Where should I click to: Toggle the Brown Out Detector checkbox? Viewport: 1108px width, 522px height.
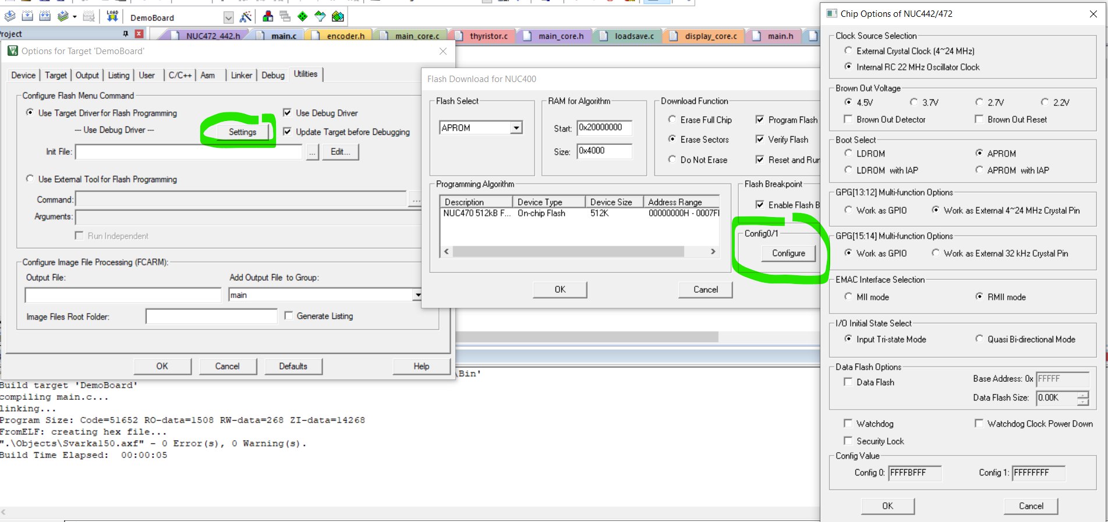[x=848, y=119]
